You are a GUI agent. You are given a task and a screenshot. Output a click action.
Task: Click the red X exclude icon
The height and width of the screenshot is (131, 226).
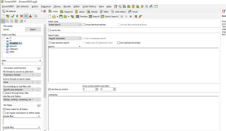click(x=21, y=16)
